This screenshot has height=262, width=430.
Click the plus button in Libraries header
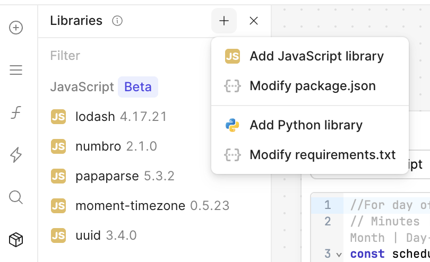point(224,21)
